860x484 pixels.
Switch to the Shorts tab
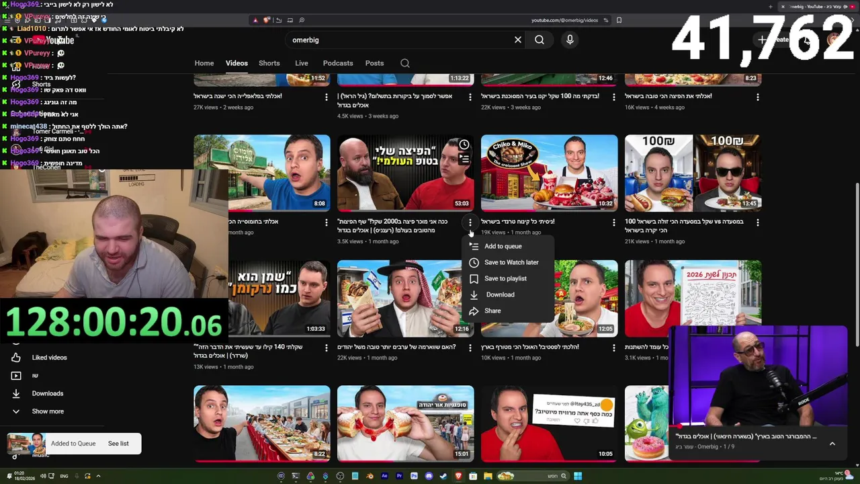[x=269, y=63]
